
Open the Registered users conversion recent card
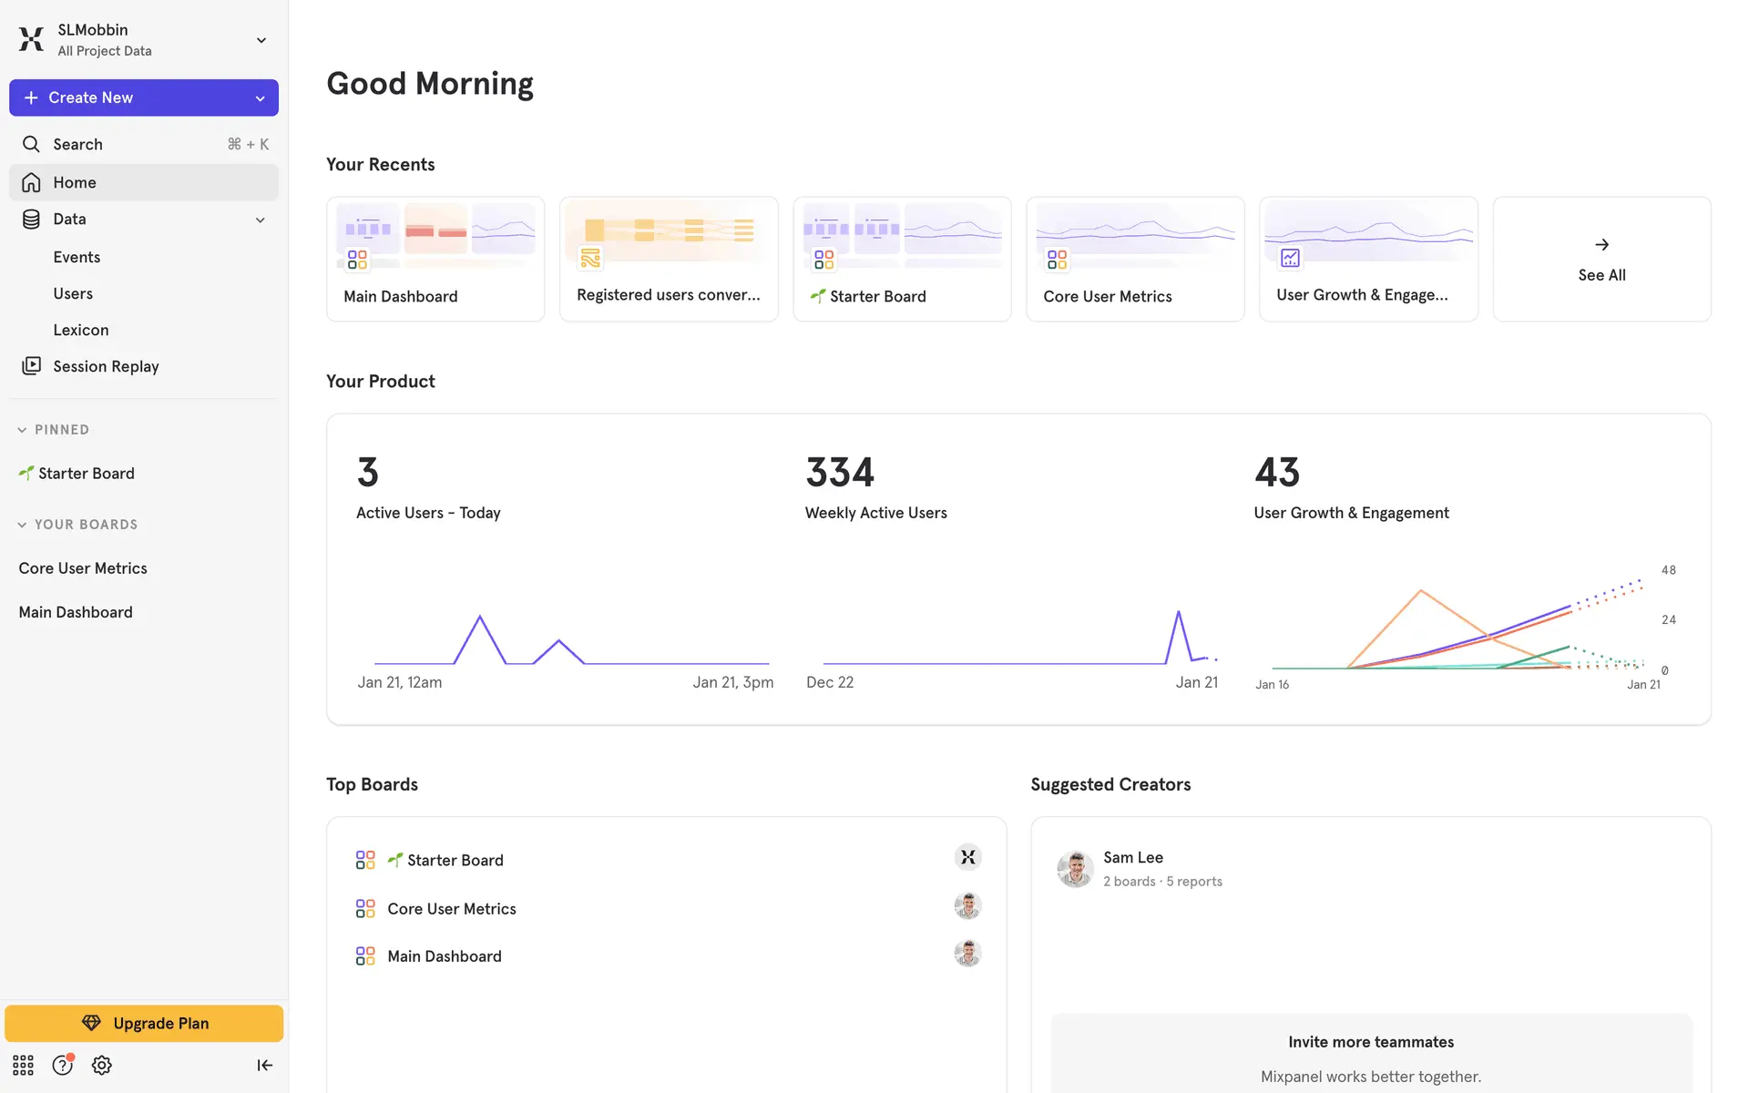(x=669, y=260)
